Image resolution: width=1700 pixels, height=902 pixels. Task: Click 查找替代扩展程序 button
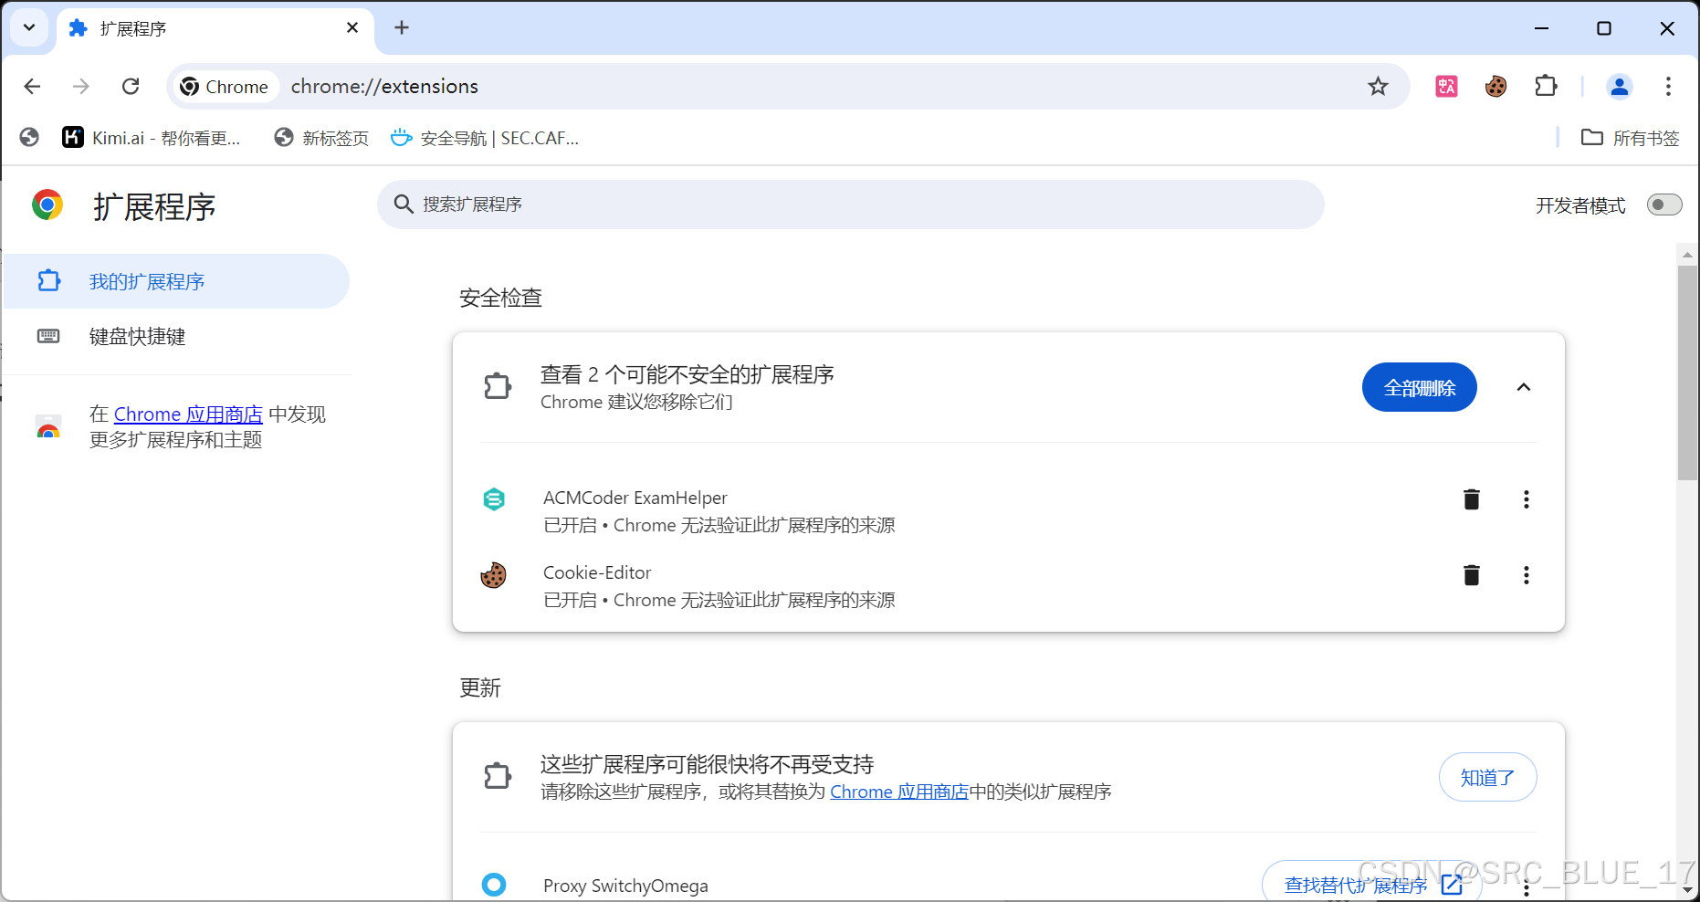[1371, 884]
